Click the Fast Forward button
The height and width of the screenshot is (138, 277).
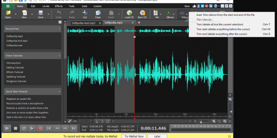pos(65,128)
